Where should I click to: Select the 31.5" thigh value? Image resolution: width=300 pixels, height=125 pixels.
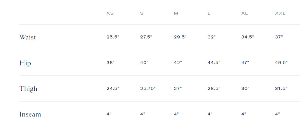[281, 88]
